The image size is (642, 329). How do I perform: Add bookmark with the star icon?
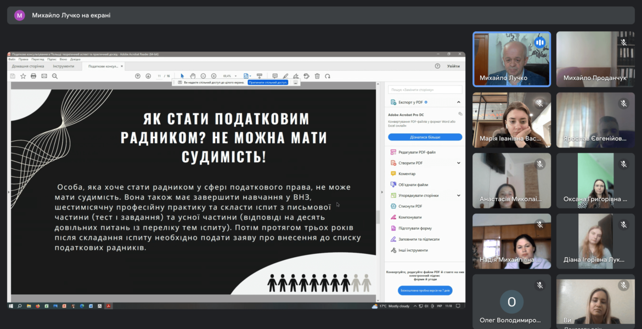(23, 76)
